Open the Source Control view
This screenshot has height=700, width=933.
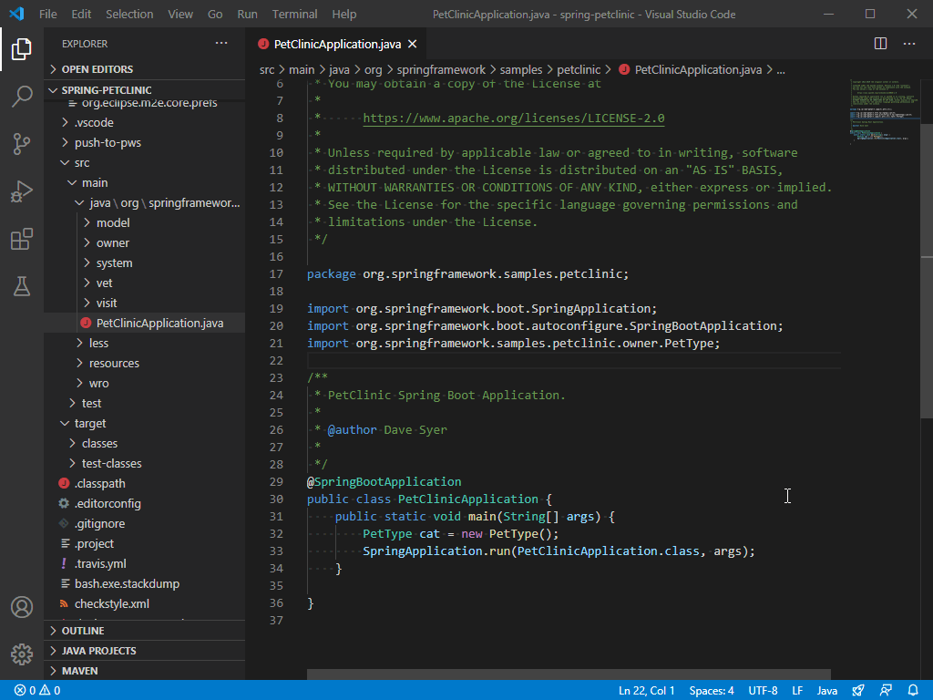[x=22, y=144]
